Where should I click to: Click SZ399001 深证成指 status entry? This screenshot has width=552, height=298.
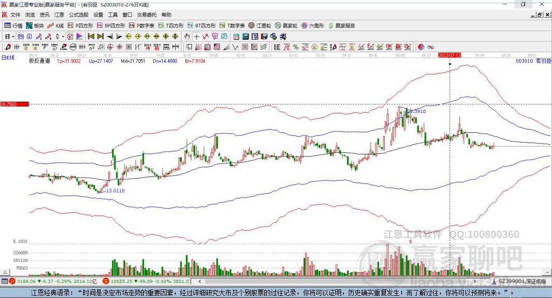(x=520, y=281)
